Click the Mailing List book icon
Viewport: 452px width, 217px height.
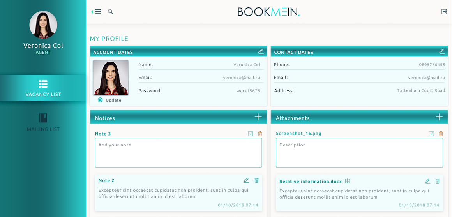point(43,118)
